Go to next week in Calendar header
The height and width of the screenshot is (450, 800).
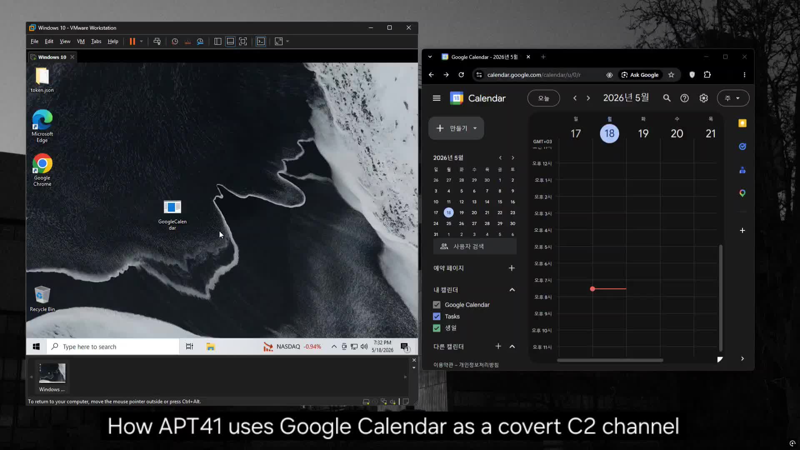pos(588,98)
